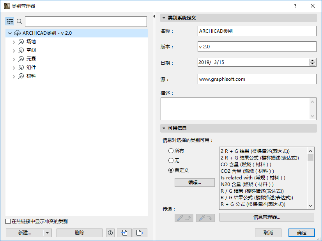Click the info icon beside 删除 button
The image size is (322, 241).
click(110, 232)
